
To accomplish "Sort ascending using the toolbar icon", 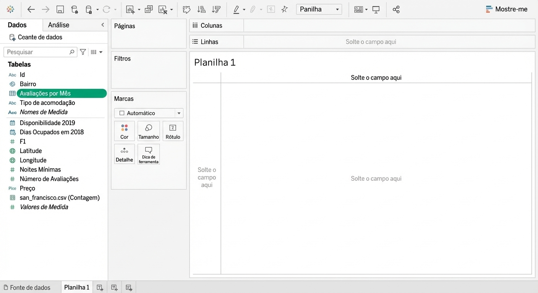I will click(x=201, y=10).
